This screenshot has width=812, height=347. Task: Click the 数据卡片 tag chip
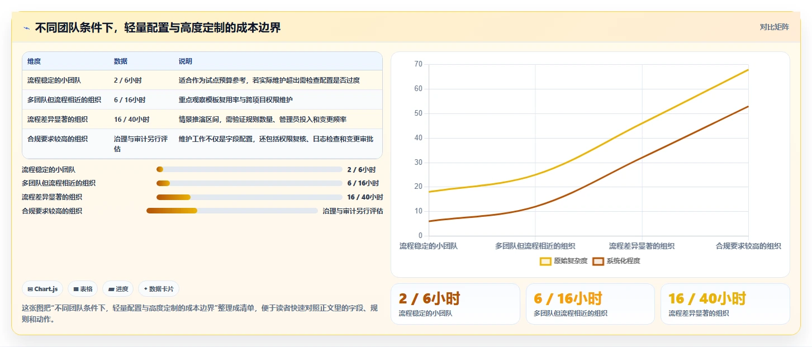click(x=159, y=289)
